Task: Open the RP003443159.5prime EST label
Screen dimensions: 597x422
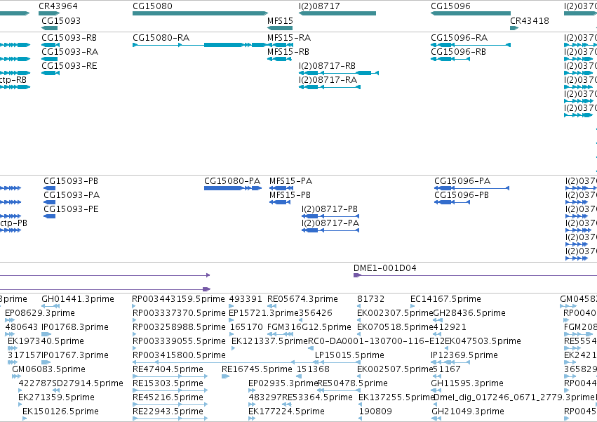Action: tap(178, 299)
